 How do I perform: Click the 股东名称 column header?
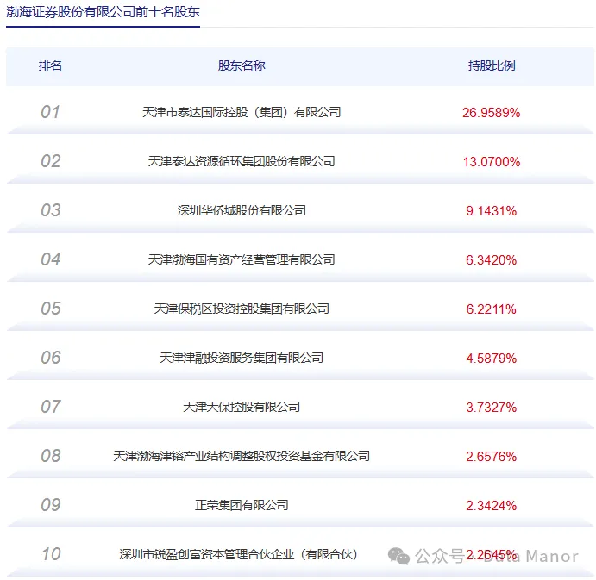point(242,65)
